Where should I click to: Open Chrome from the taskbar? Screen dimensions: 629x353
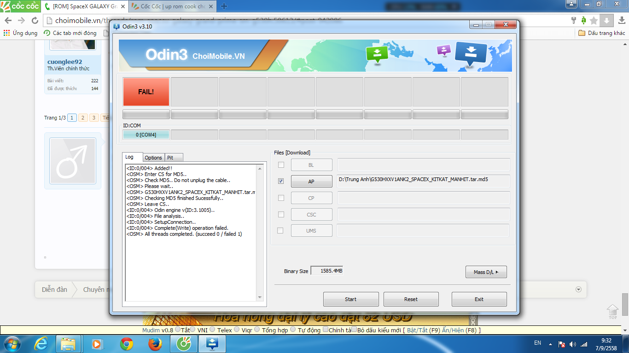coord(127,344)
